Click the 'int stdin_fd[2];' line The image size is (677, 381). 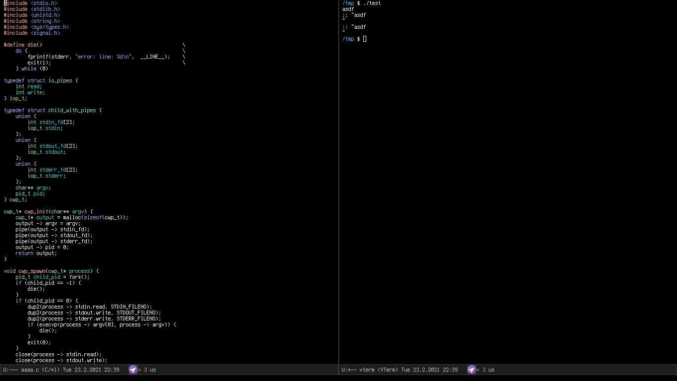click(51, 122)
